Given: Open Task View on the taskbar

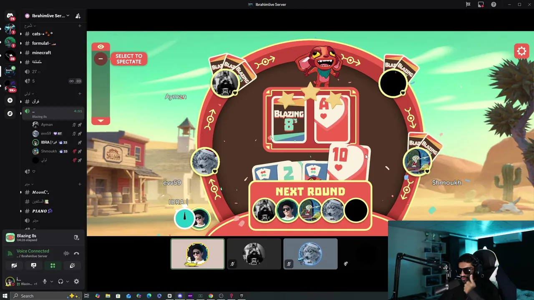Looking at the screenshot, I should click(x=87, y=296).
